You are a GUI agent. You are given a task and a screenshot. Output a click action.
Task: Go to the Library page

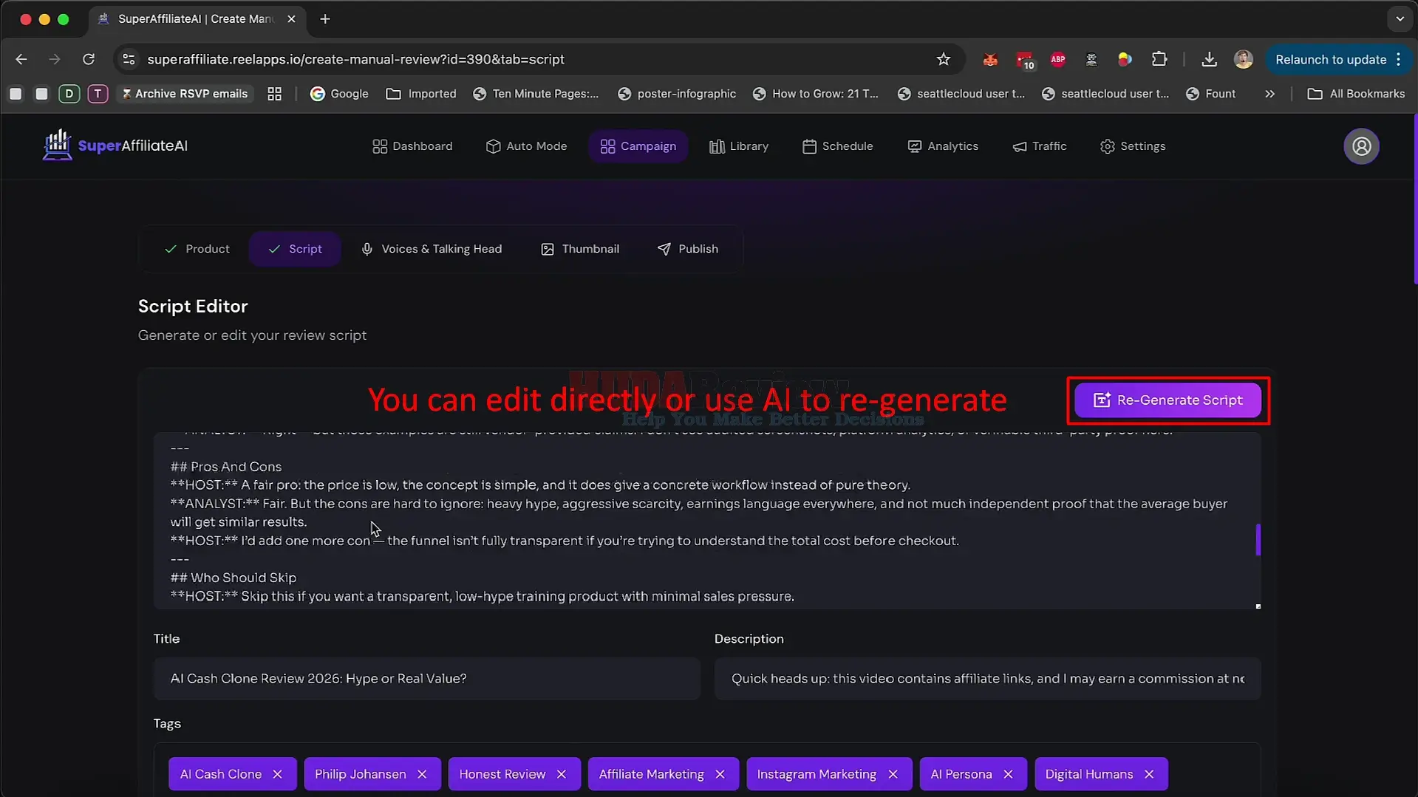pyautogui.click(x=739, y=146)
